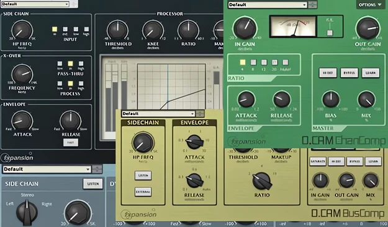Screen dimensions: 388x227
Task: Click the HP FREQ knob in BusComp Sidechain
Action: (x=143, y=142)
